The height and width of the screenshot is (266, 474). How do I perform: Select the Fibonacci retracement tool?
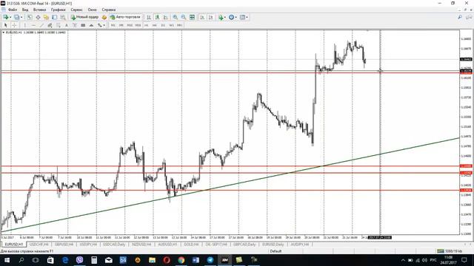59,25
